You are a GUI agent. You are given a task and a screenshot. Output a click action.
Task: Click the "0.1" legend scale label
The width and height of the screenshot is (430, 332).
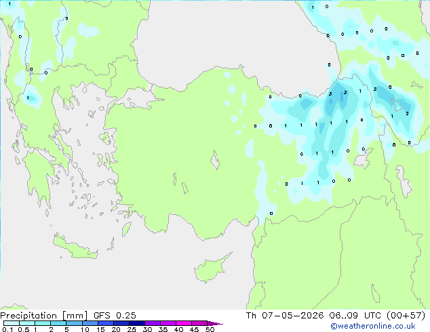pos(7,329)
